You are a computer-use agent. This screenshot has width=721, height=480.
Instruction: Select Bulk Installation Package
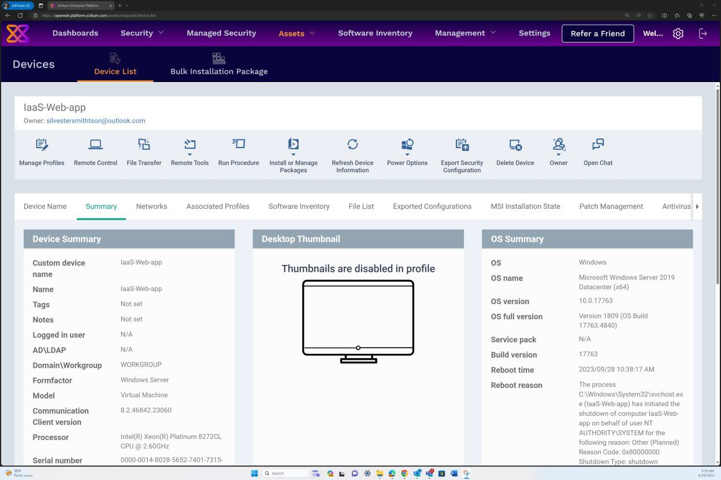218,65
